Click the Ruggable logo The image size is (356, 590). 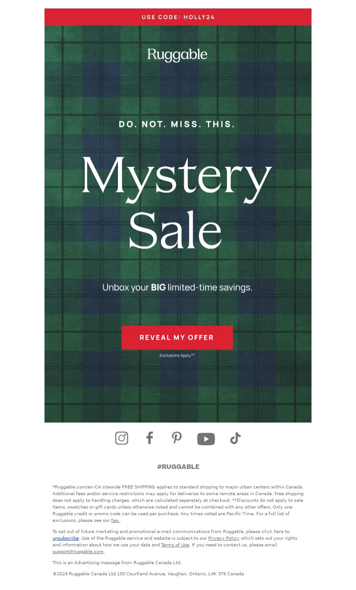(178, 55)
